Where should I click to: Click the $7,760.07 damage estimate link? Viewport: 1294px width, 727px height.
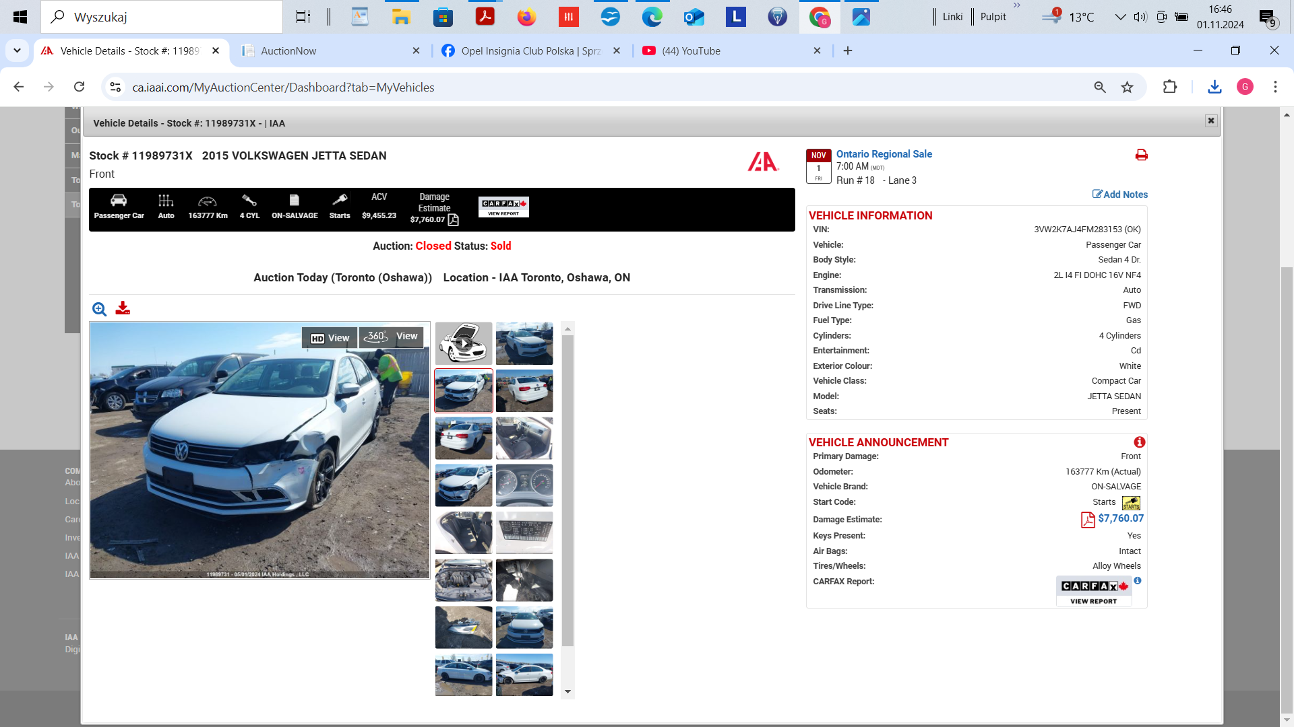pos(1121,518)
